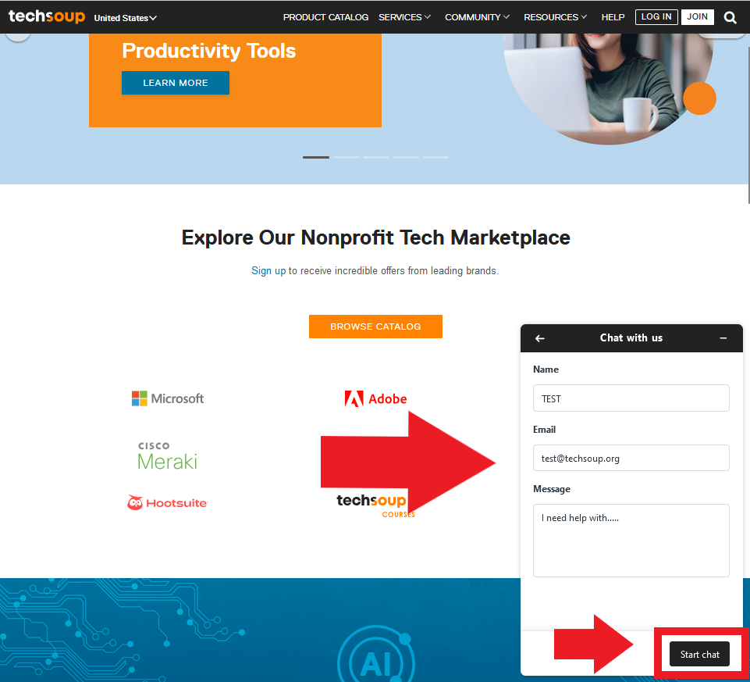
Task: Go back using the chat panel arrow
Action: pos(539,338)
